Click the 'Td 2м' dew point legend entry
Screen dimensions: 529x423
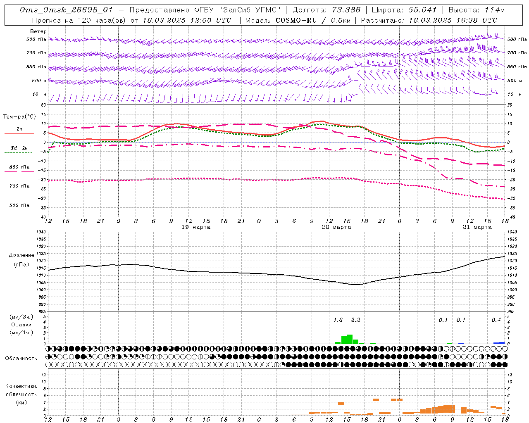click(x=19, y=148)
